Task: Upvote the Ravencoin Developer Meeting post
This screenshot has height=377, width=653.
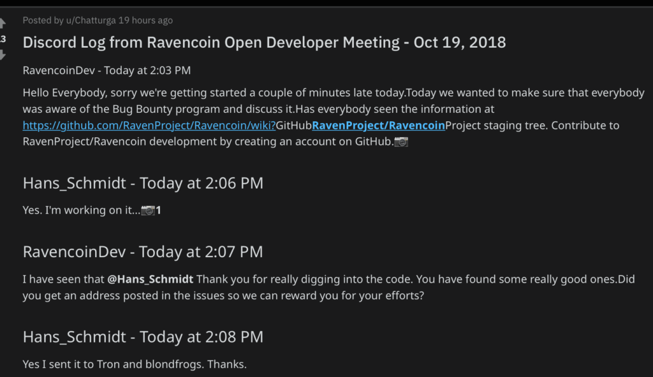Action: [x=3, y=23]
